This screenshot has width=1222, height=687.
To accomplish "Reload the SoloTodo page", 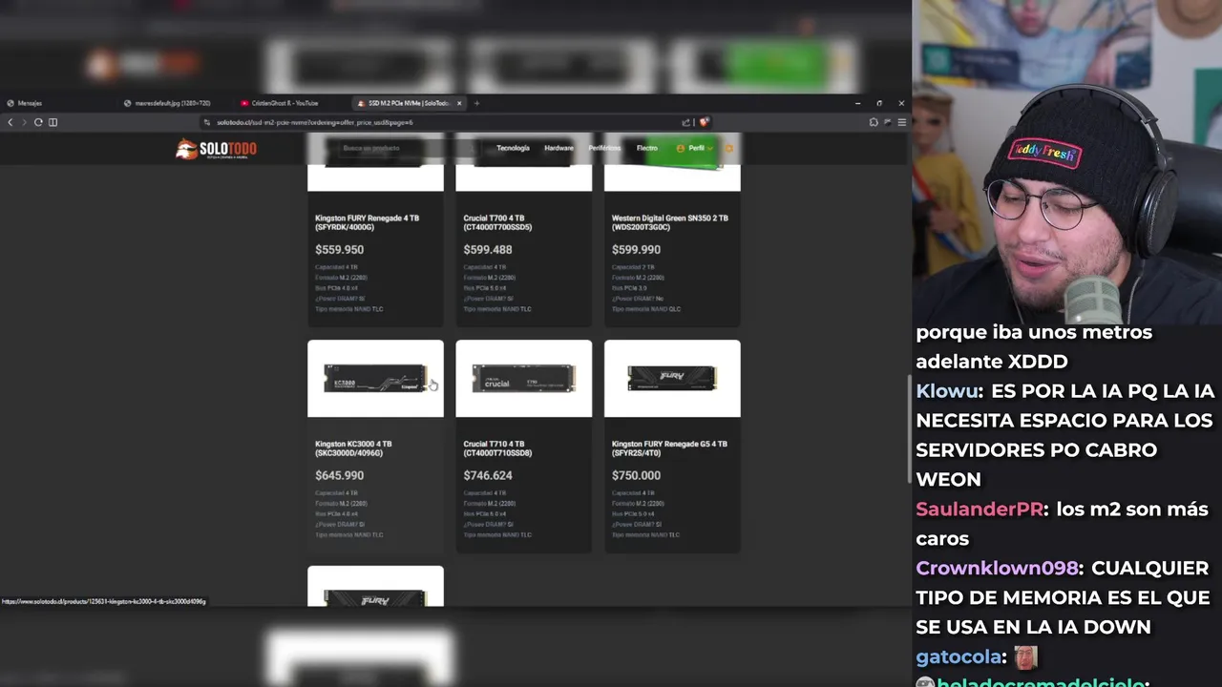I will pos(38,122).
